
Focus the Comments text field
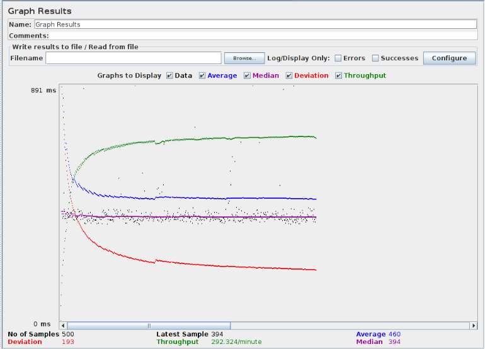click(x=255, y=36)
